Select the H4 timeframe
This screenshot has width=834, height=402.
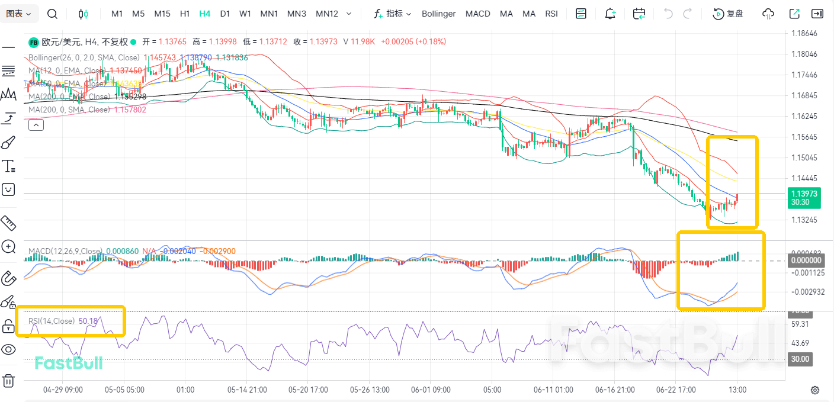click(205, 14)
